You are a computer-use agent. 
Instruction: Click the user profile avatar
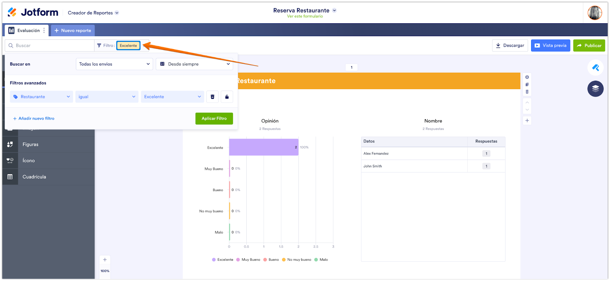594,13
